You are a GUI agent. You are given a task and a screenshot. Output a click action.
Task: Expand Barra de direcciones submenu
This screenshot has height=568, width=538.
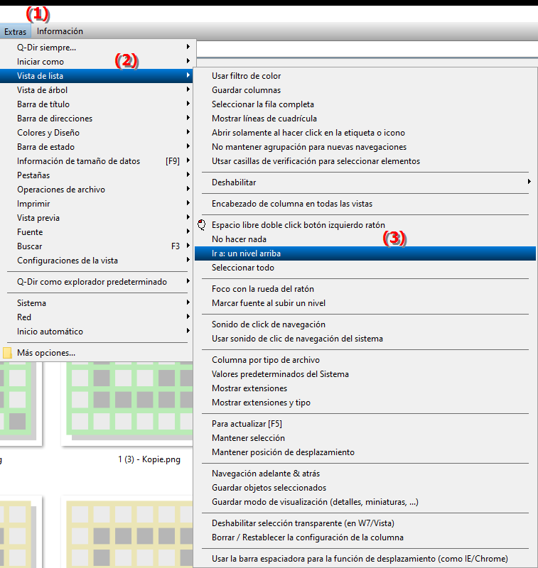(x=97, y=119)
